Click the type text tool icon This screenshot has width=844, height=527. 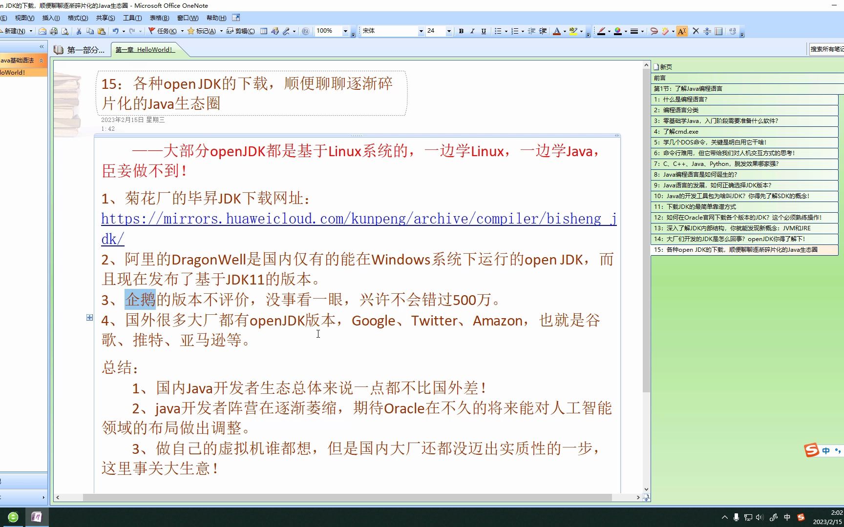(682, 31)
